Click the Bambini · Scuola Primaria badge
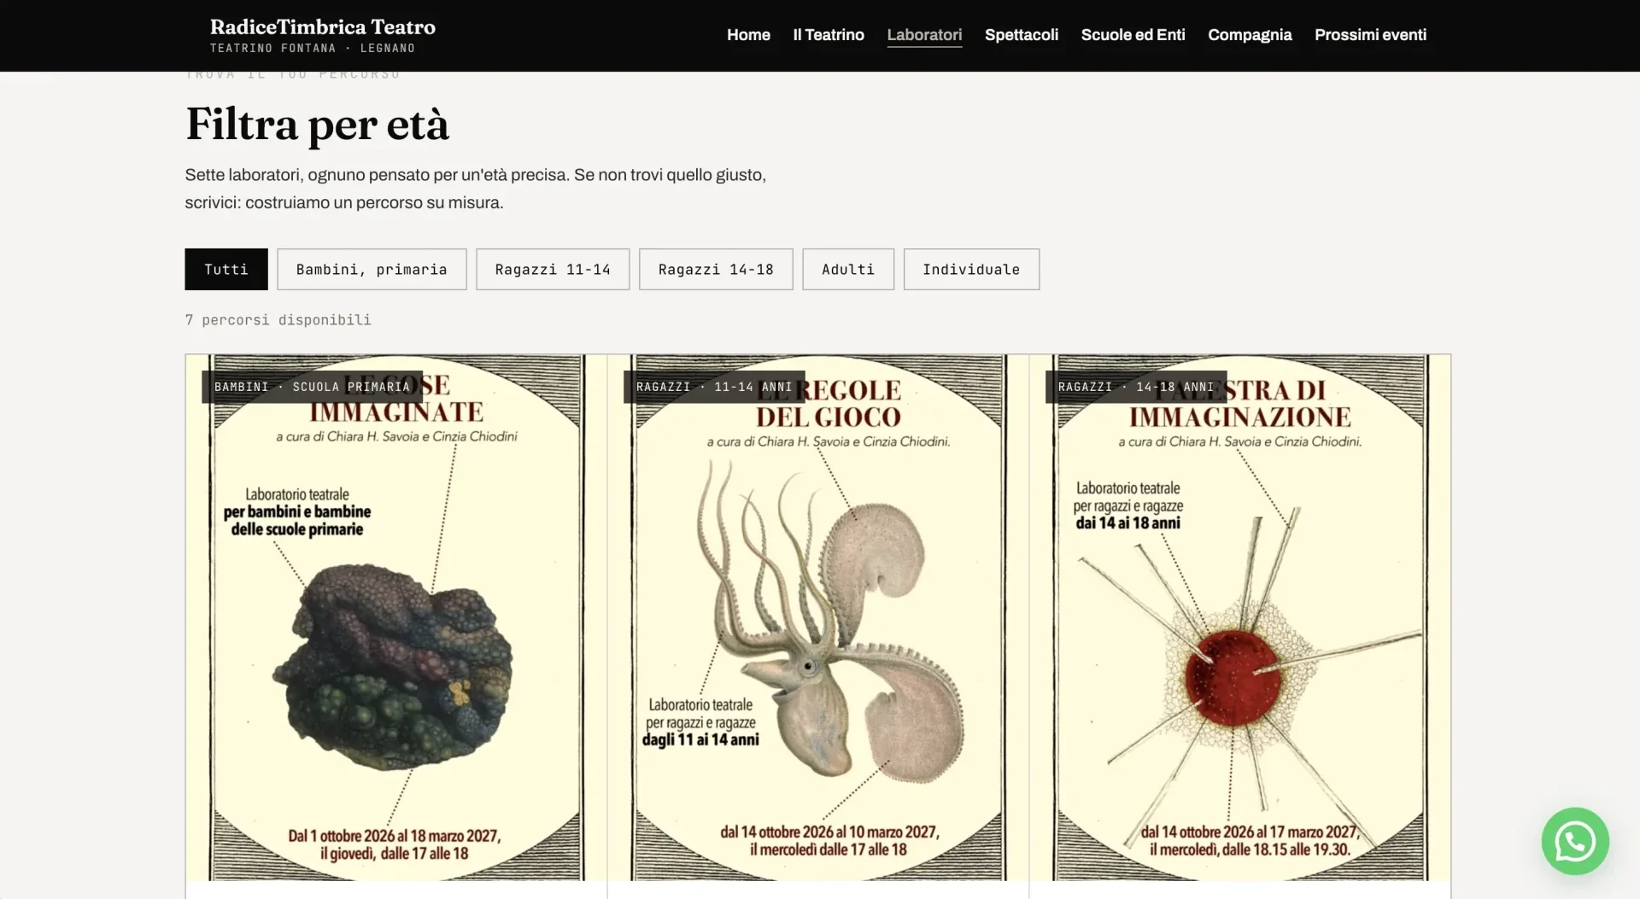This screenshot has width=1640, height=899. click(x=312, y=387)
